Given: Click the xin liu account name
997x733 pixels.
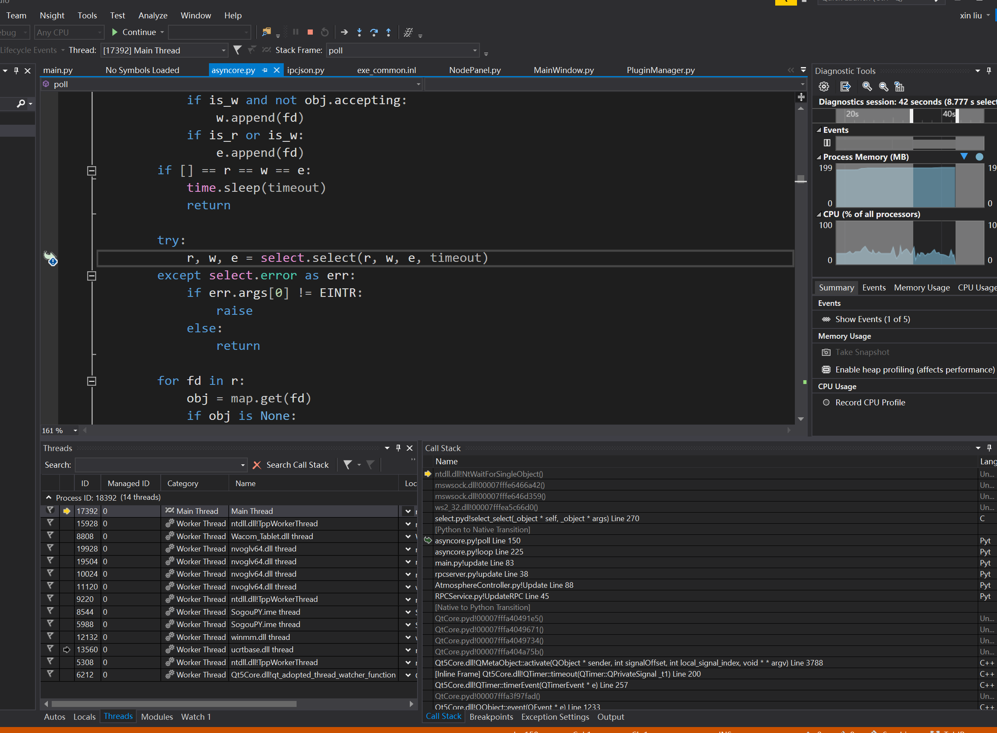Looking at the screenshot, I should pyautogui.click(x=971, y=15).
